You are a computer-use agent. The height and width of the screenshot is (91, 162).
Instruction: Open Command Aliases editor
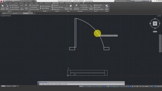91,7
